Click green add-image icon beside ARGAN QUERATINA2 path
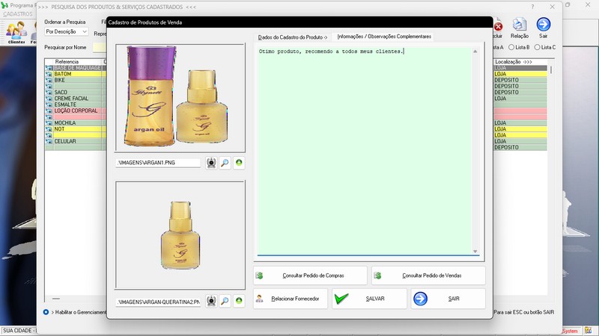 [x=239, y=301]
